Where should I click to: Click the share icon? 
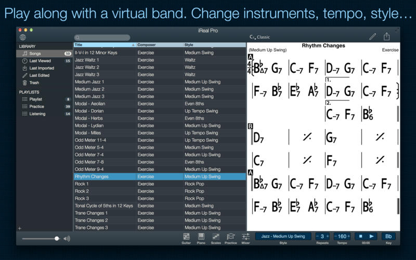point(387,37)
